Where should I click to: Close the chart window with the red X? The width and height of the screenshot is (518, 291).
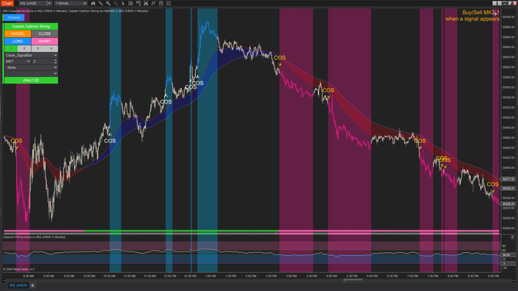515,3
